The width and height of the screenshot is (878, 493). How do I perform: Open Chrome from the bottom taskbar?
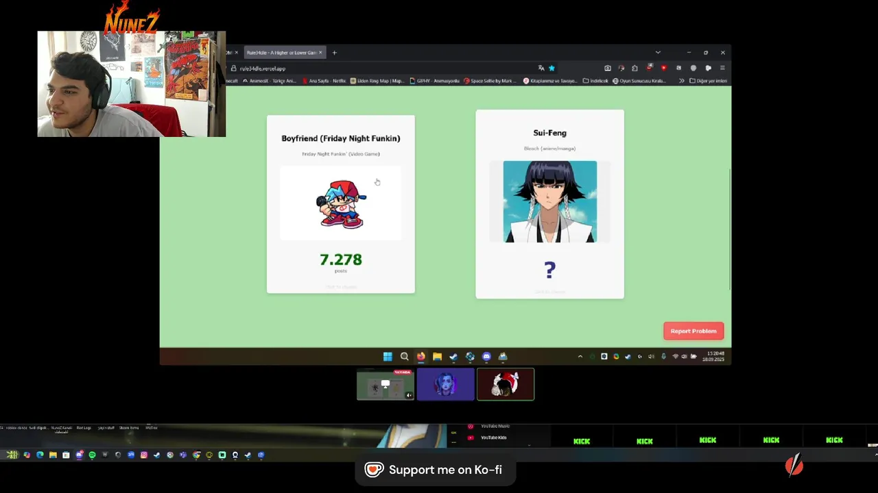[x=196, y=455]
